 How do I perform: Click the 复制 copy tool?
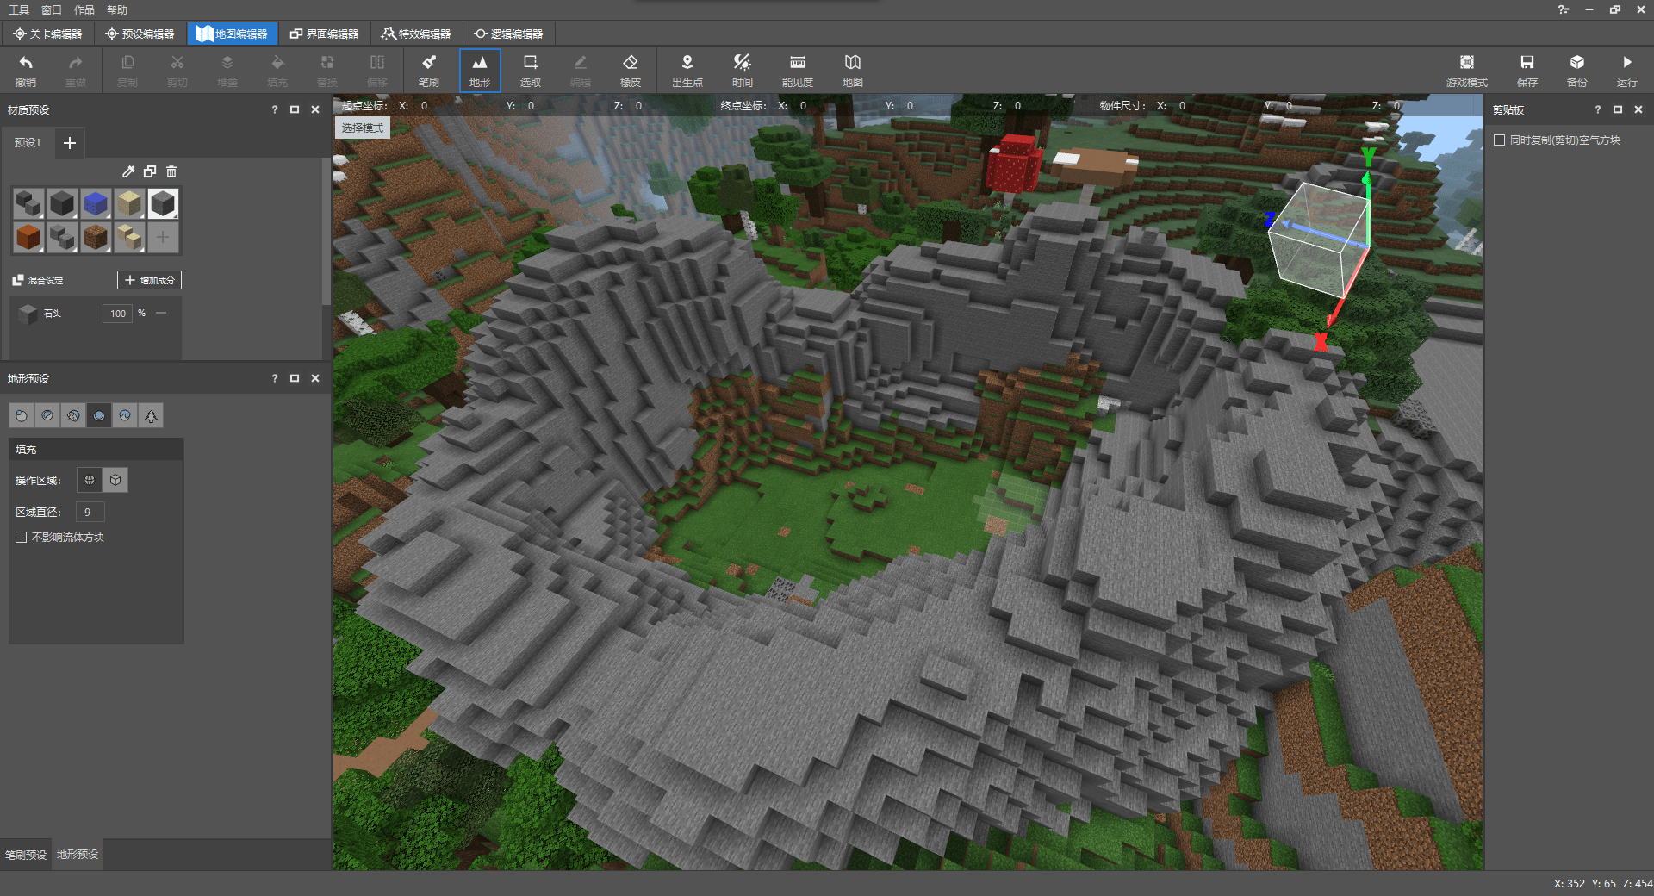(127, 71)
